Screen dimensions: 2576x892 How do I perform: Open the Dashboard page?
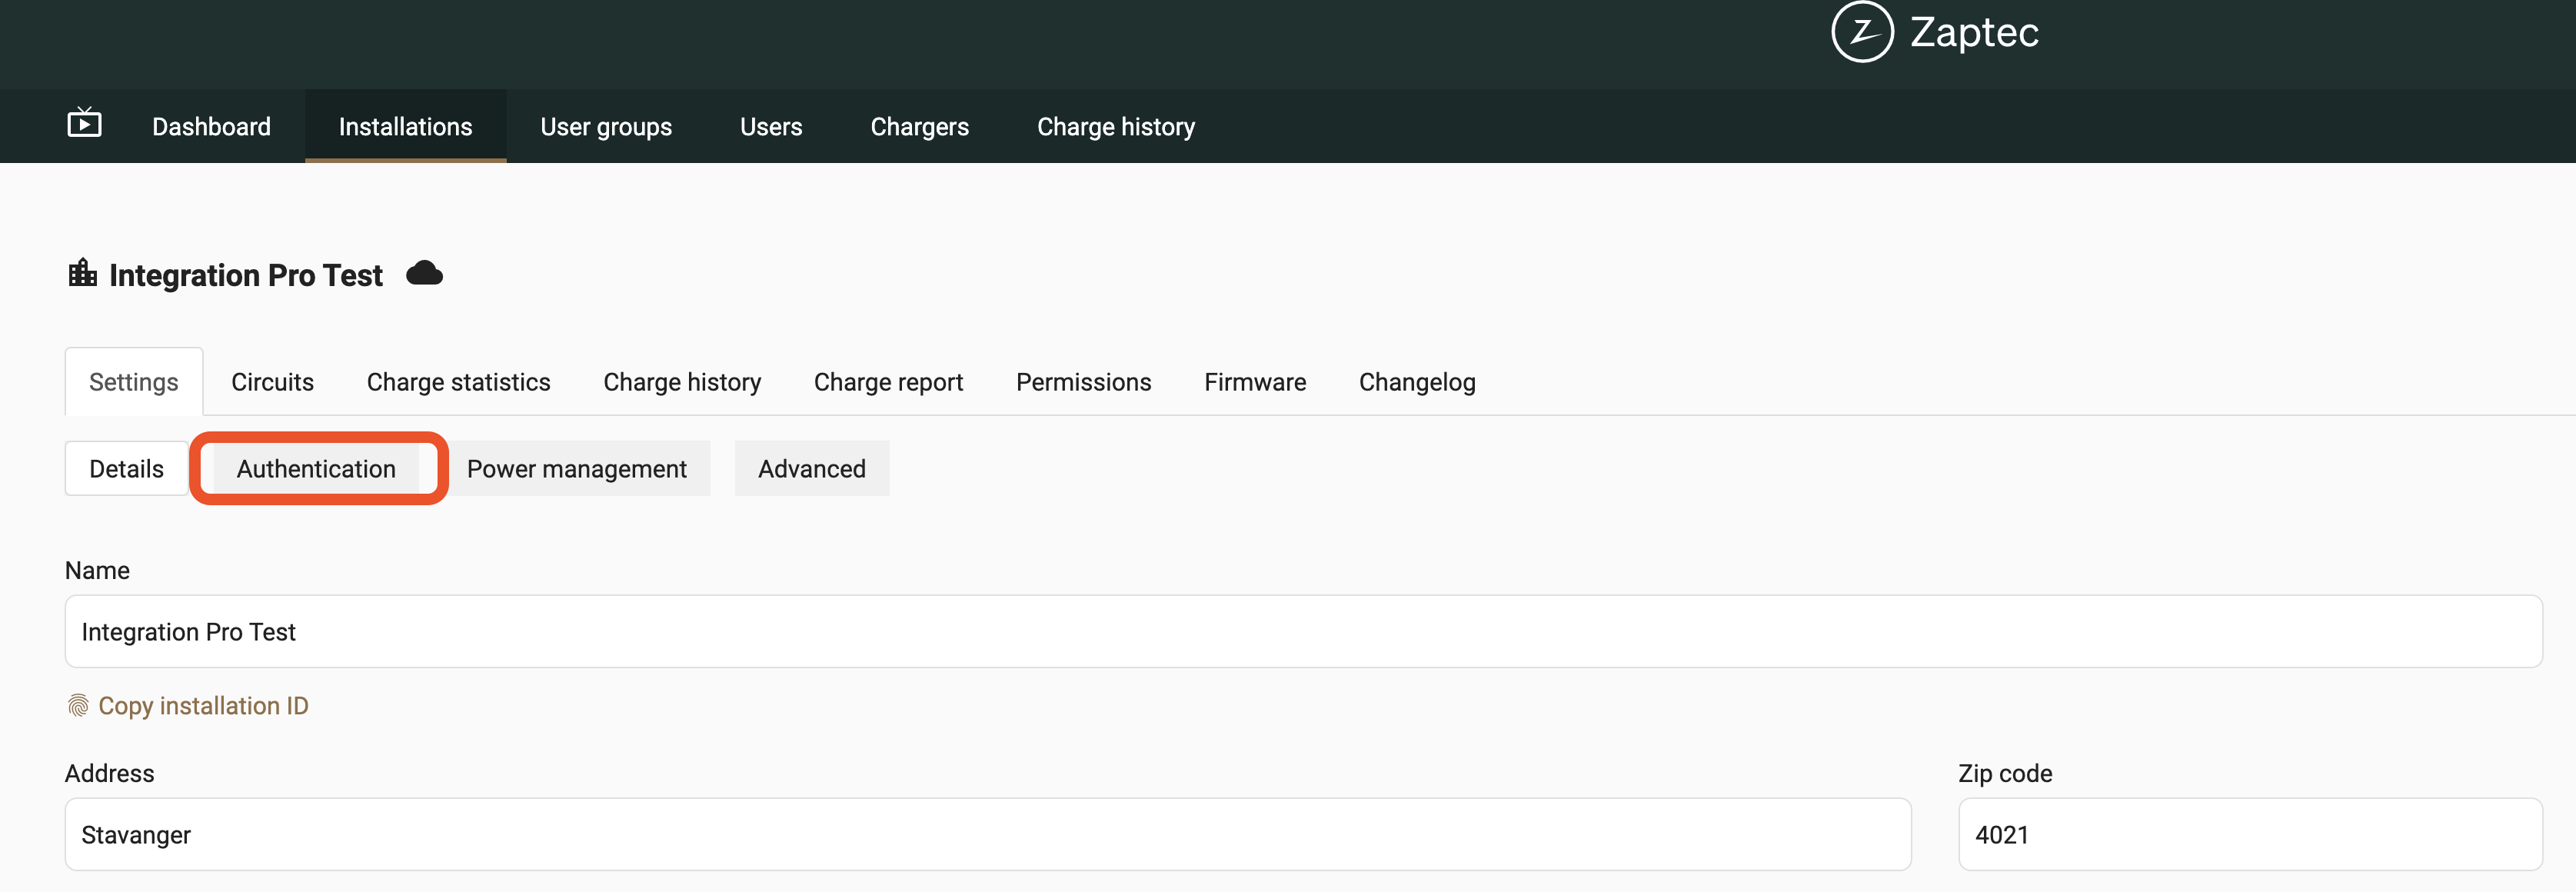coord(211,127)
